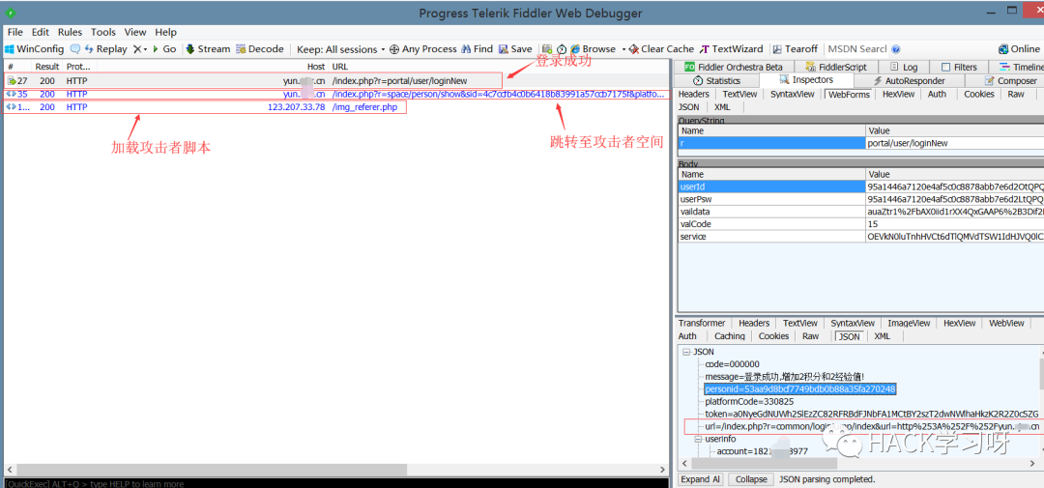This screenshot has height=488, width=1044.
Task: Click the QuickExec command input box
Action: [334, 483]
